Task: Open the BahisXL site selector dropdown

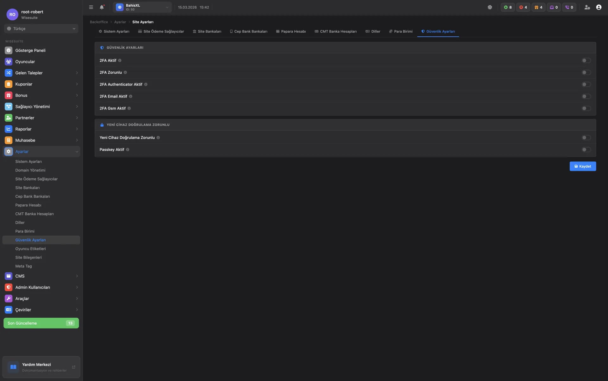Action: click(142, 7)
